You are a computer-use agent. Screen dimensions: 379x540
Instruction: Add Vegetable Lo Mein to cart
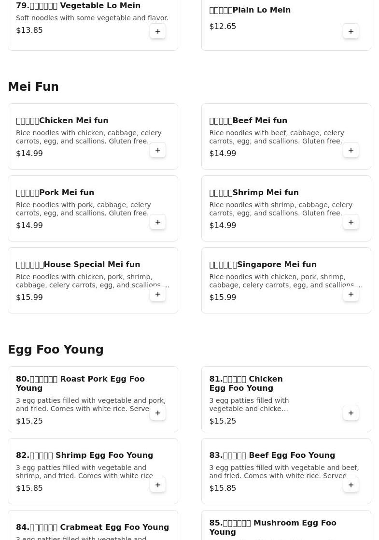pyautogui.click(x=158, y=31)
